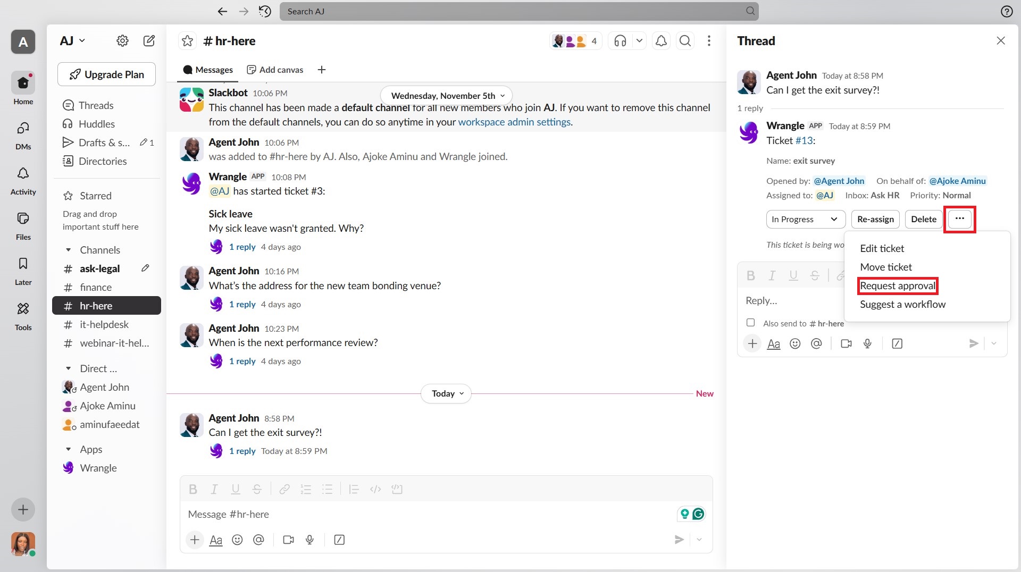The image size is (1021, 572).
Task: Click the Message #hr-here input field
Action: click(x=425, y=514)
